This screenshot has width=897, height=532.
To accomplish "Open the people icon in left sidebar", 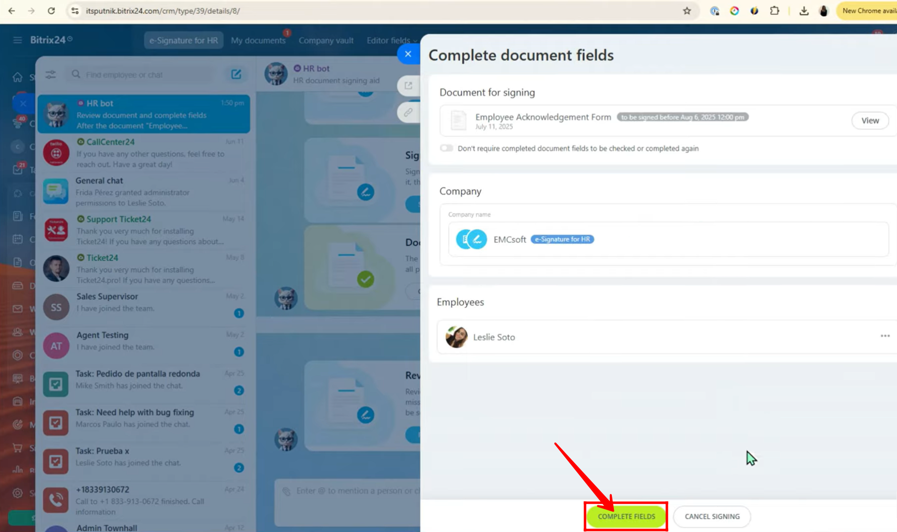I will (18, 332).
